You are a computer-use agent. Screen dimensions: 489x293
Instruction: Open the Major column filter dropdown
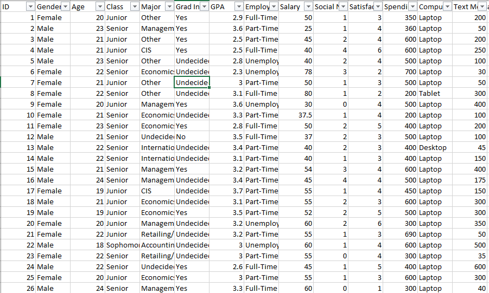coord(169,6)
